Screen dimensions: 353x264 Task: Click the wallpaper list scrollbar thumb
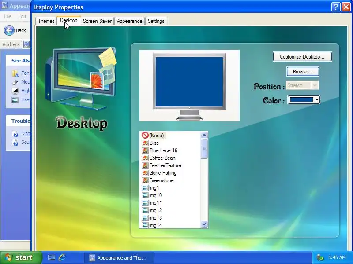[204, 149]
